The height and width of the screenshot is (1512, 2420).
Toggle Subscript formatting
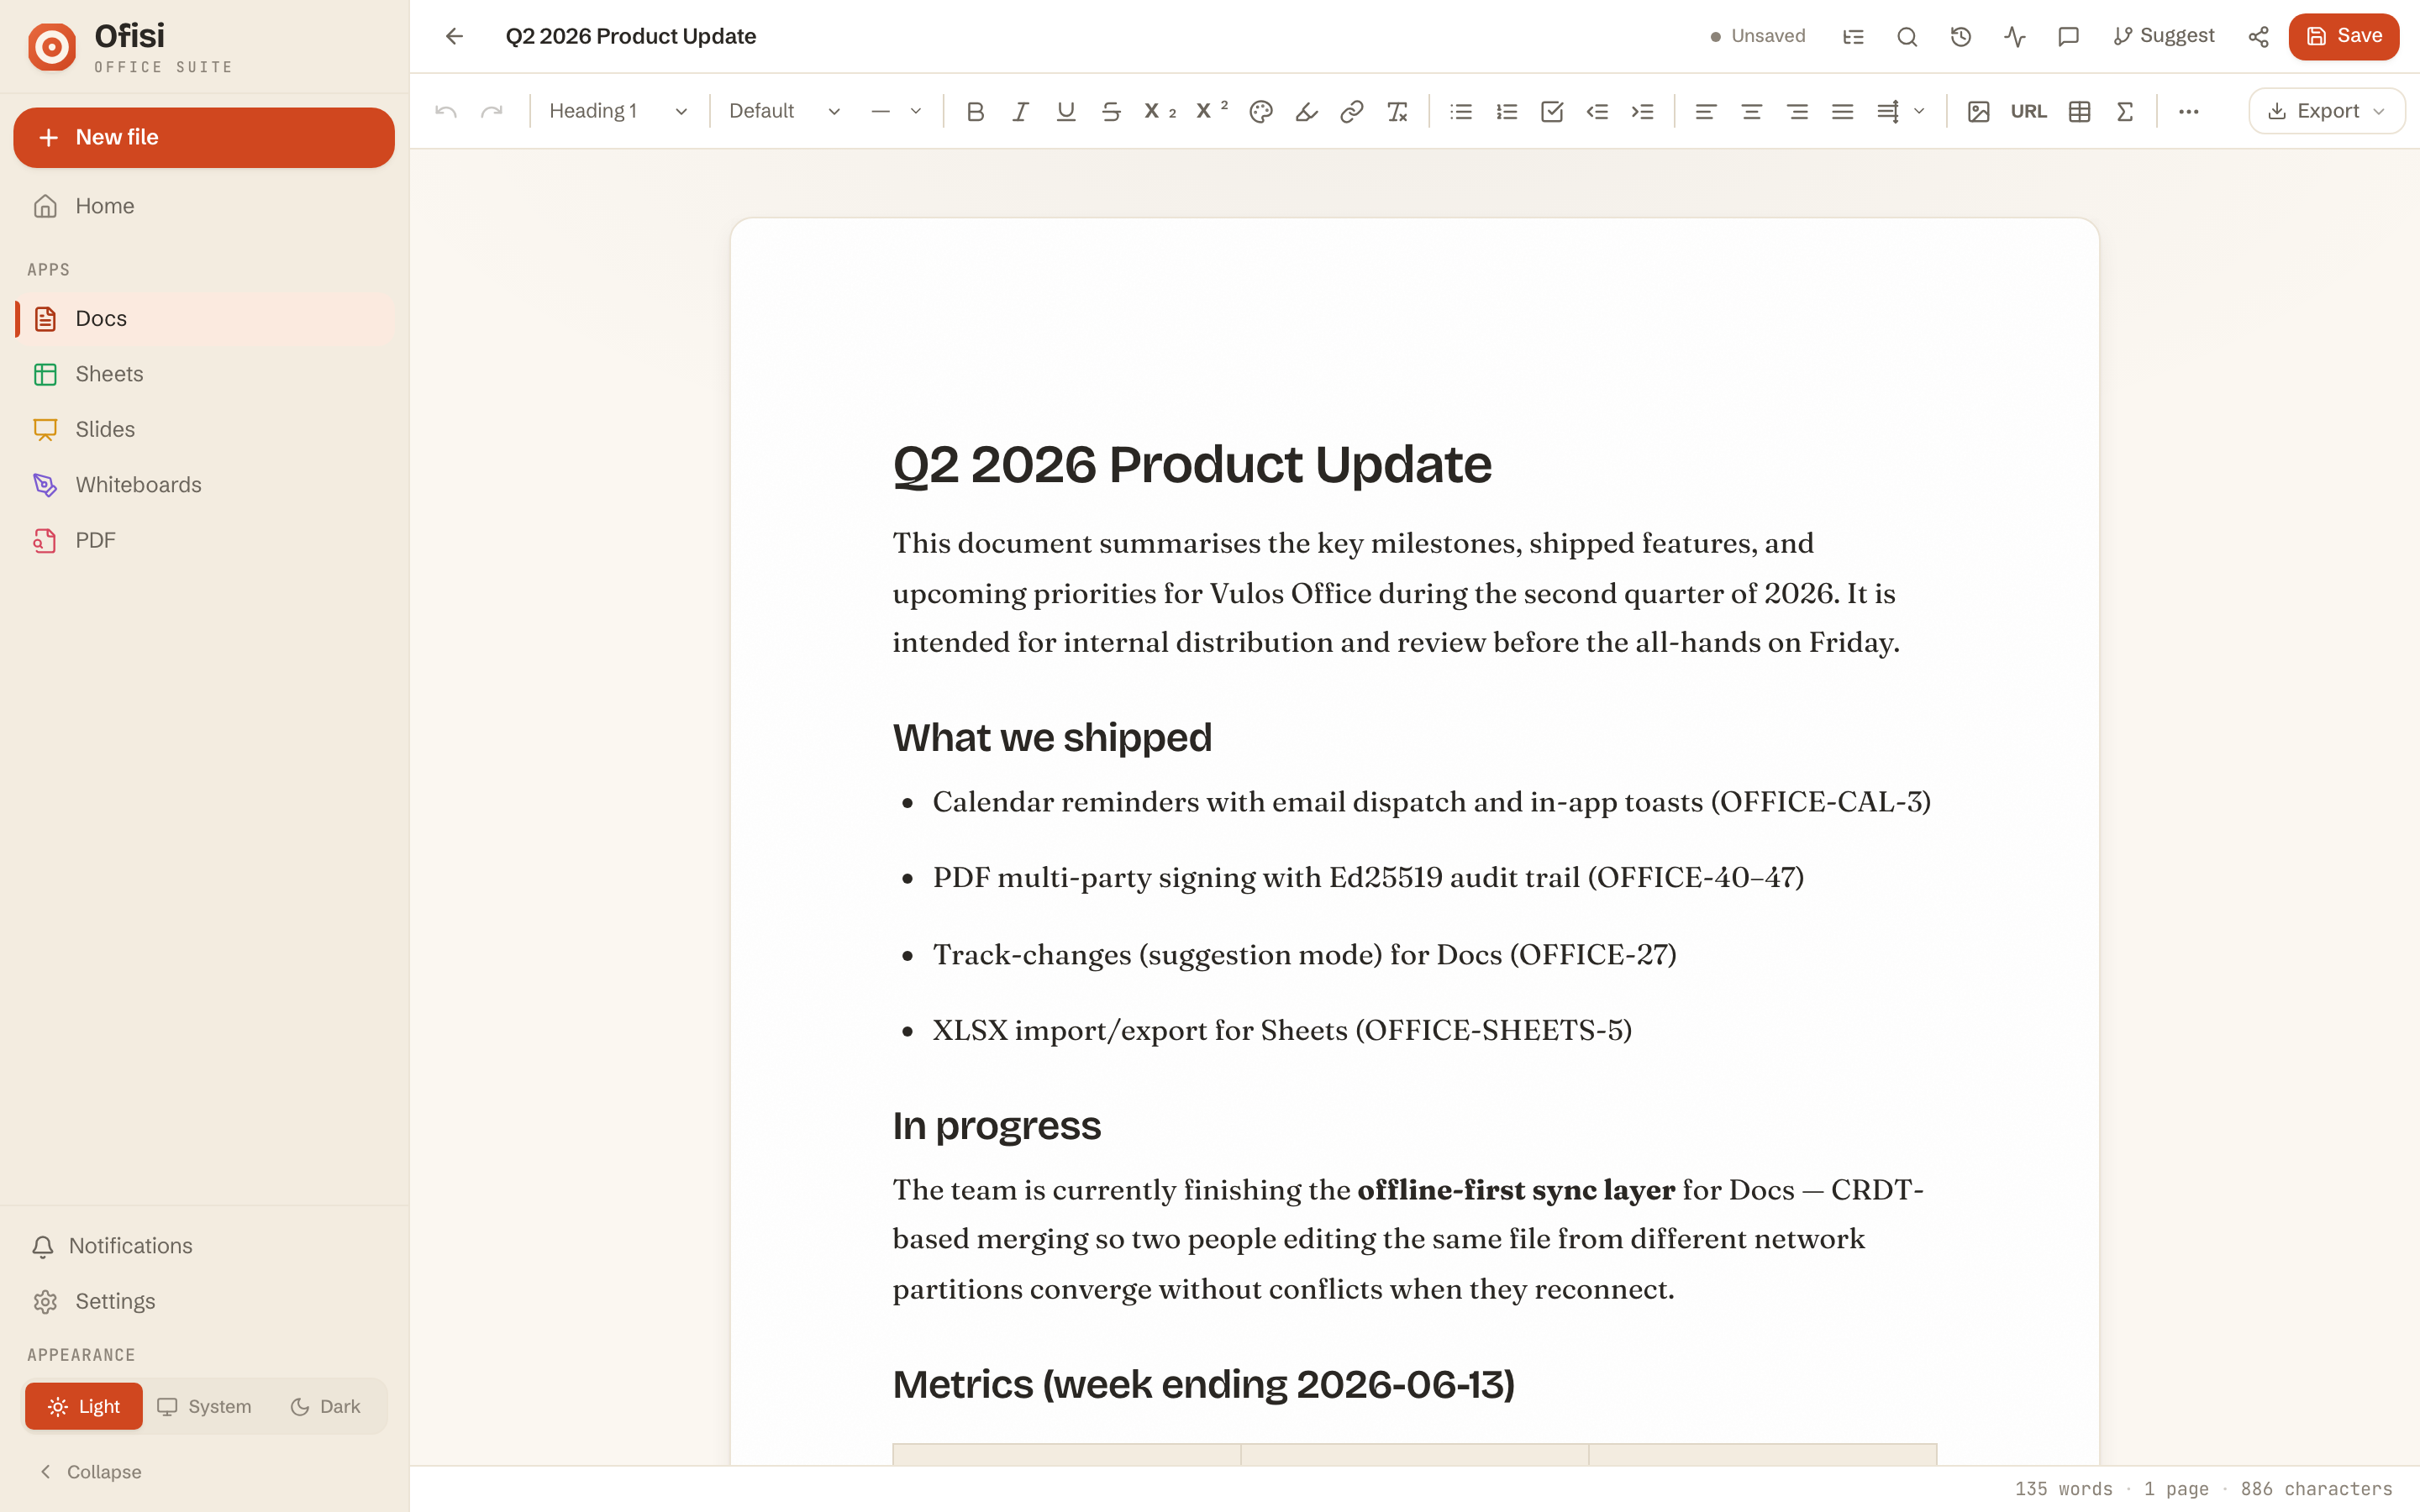[1159, 111]
